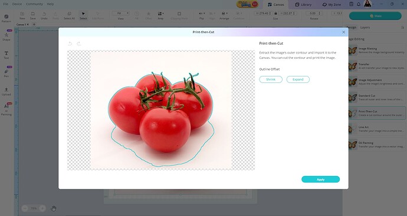Close the Print-then-Cut dialog
Viewport: 407px width, 216px height.
click(x=344, y=32)
